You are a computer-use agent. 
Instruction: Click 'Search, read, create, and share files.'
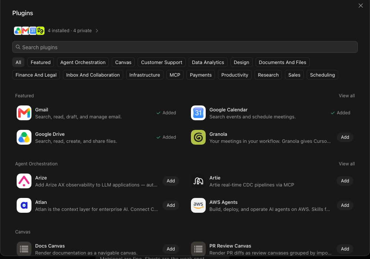pyautogui.click(x=76, y=141)
